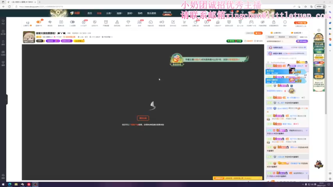Click the heart icon in left sidebar

point(3,22)
